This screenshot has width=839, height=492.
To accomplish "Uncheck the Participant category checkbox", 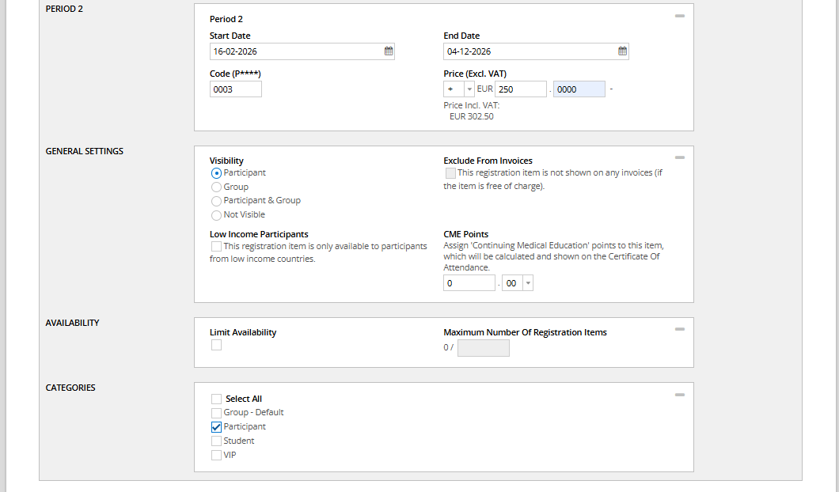I will (x=216, y=427).
